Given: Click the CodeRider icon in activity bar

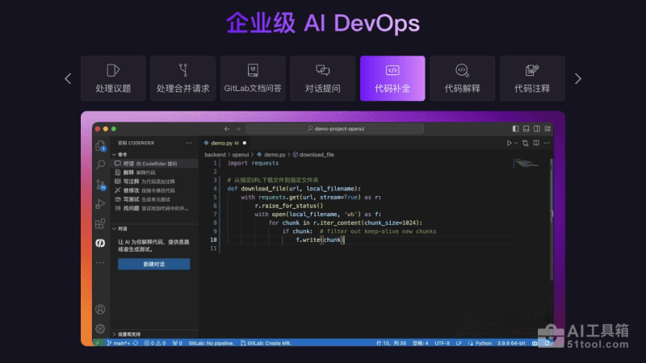Looking at the screenshot, I should [100, 243].
